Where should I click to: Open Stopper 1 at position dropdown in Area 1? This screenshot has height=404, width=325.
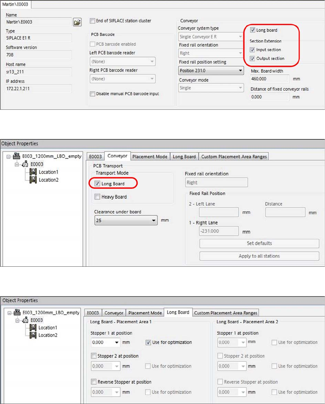106,342
